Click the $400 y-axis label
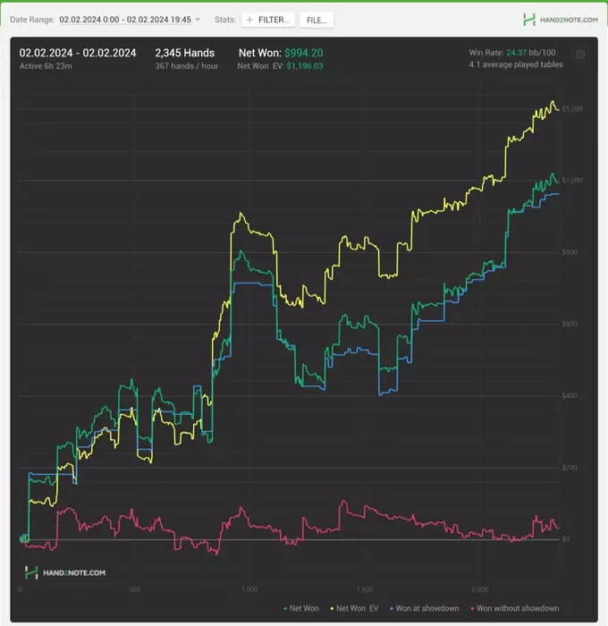Image resolution: width=608 pixels, height=626 pixels. tap(570, 395)
